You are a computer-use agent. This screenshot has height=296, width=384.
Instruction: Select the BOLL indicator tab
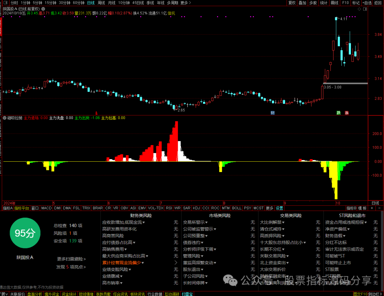pos(236,208)
